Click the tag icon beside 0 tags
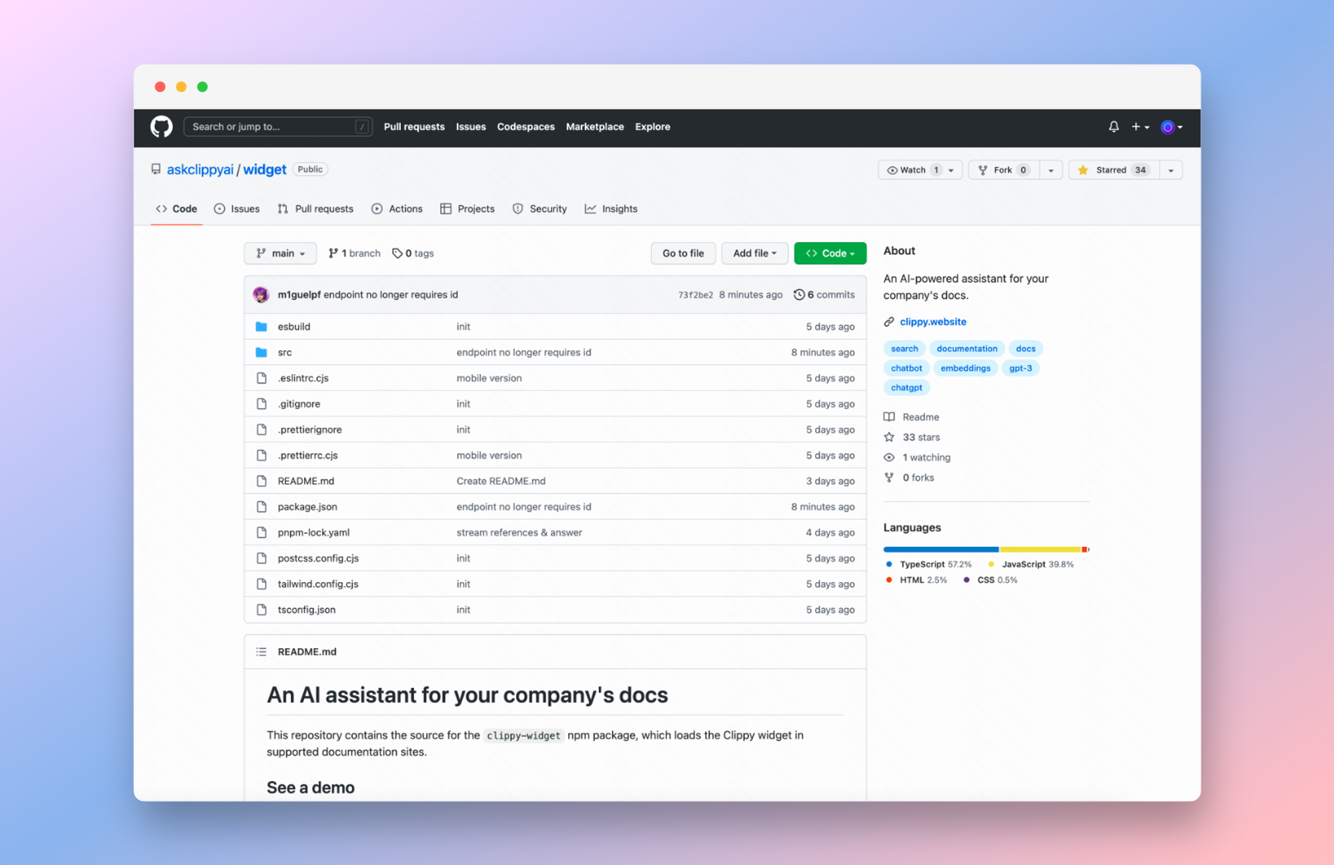 point(398,253)
